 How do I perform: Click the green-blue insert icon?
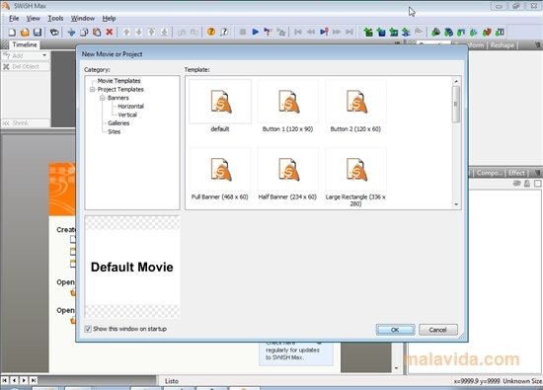coord(381,33)
